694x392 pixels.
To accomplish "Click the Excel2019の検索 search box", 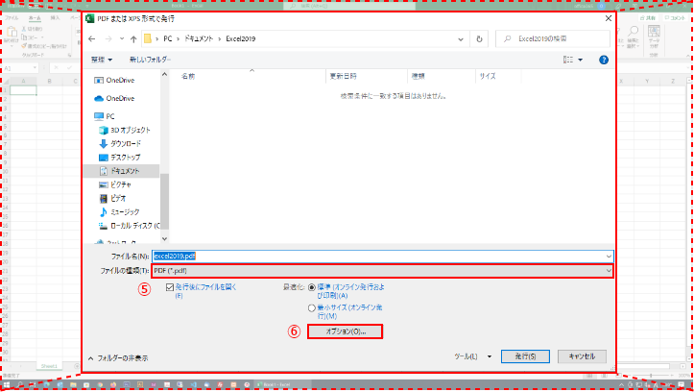I will pyautogui.click(x=552, y=39).
